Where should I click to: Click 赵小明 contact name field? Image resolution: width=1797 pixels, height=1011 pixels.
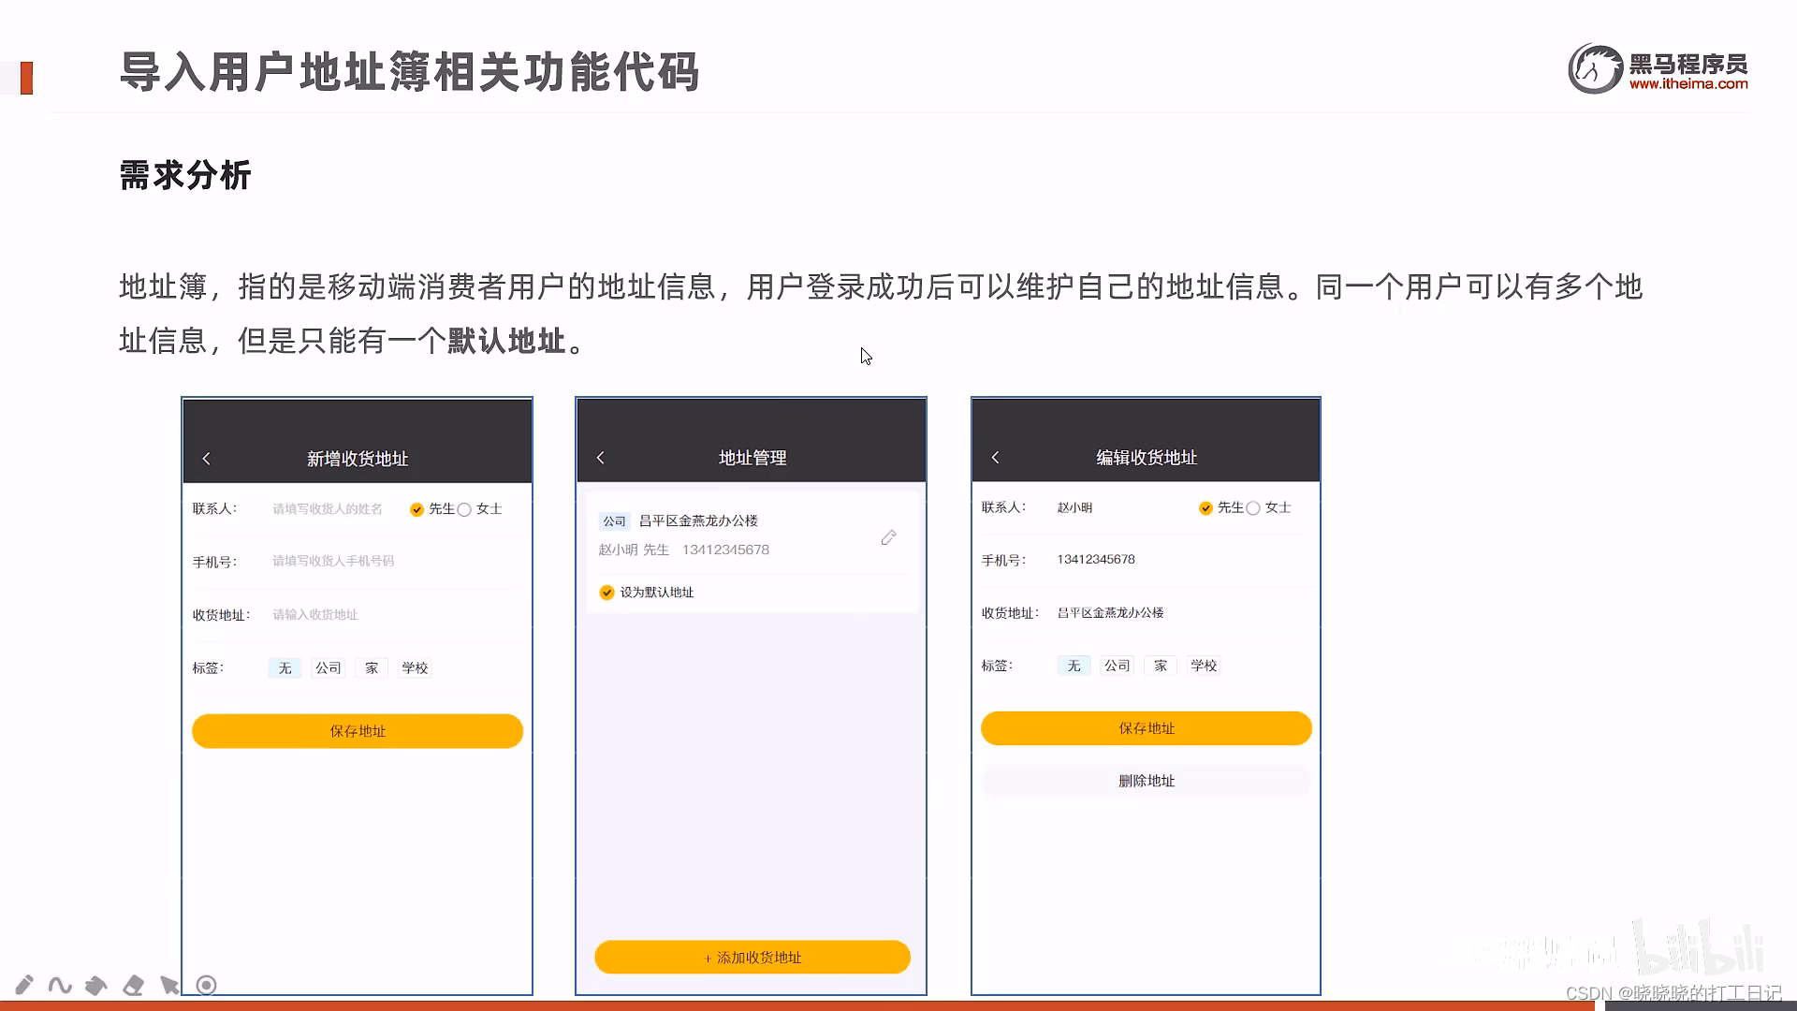1074,507
